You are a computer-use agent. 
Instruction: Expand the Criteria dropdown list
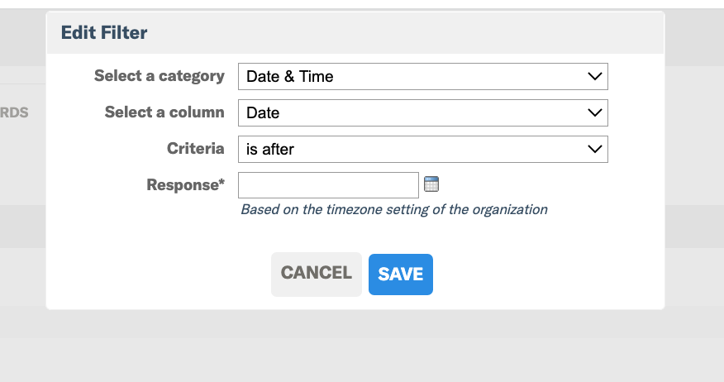[x=423, y=149]
